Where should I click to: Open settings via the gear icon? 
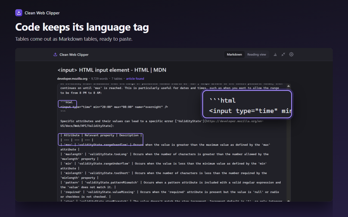click(x=291, y=55)
